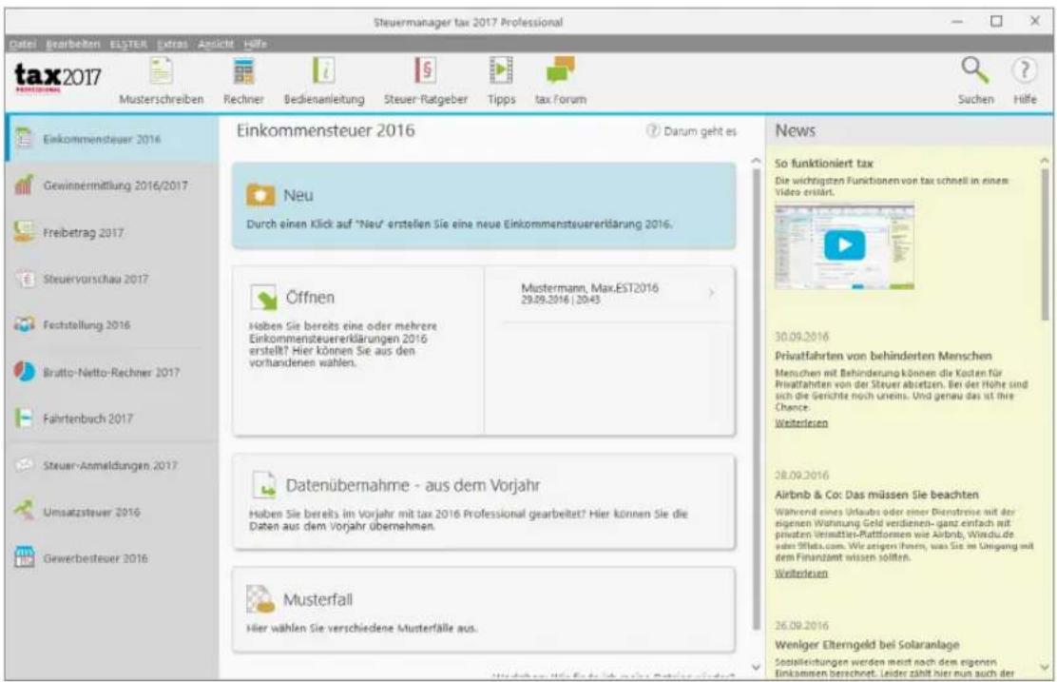This screenshot has width=1057, height=682.
Task: Click the So funktioniert tax heading
Action: tap(824, 164)
